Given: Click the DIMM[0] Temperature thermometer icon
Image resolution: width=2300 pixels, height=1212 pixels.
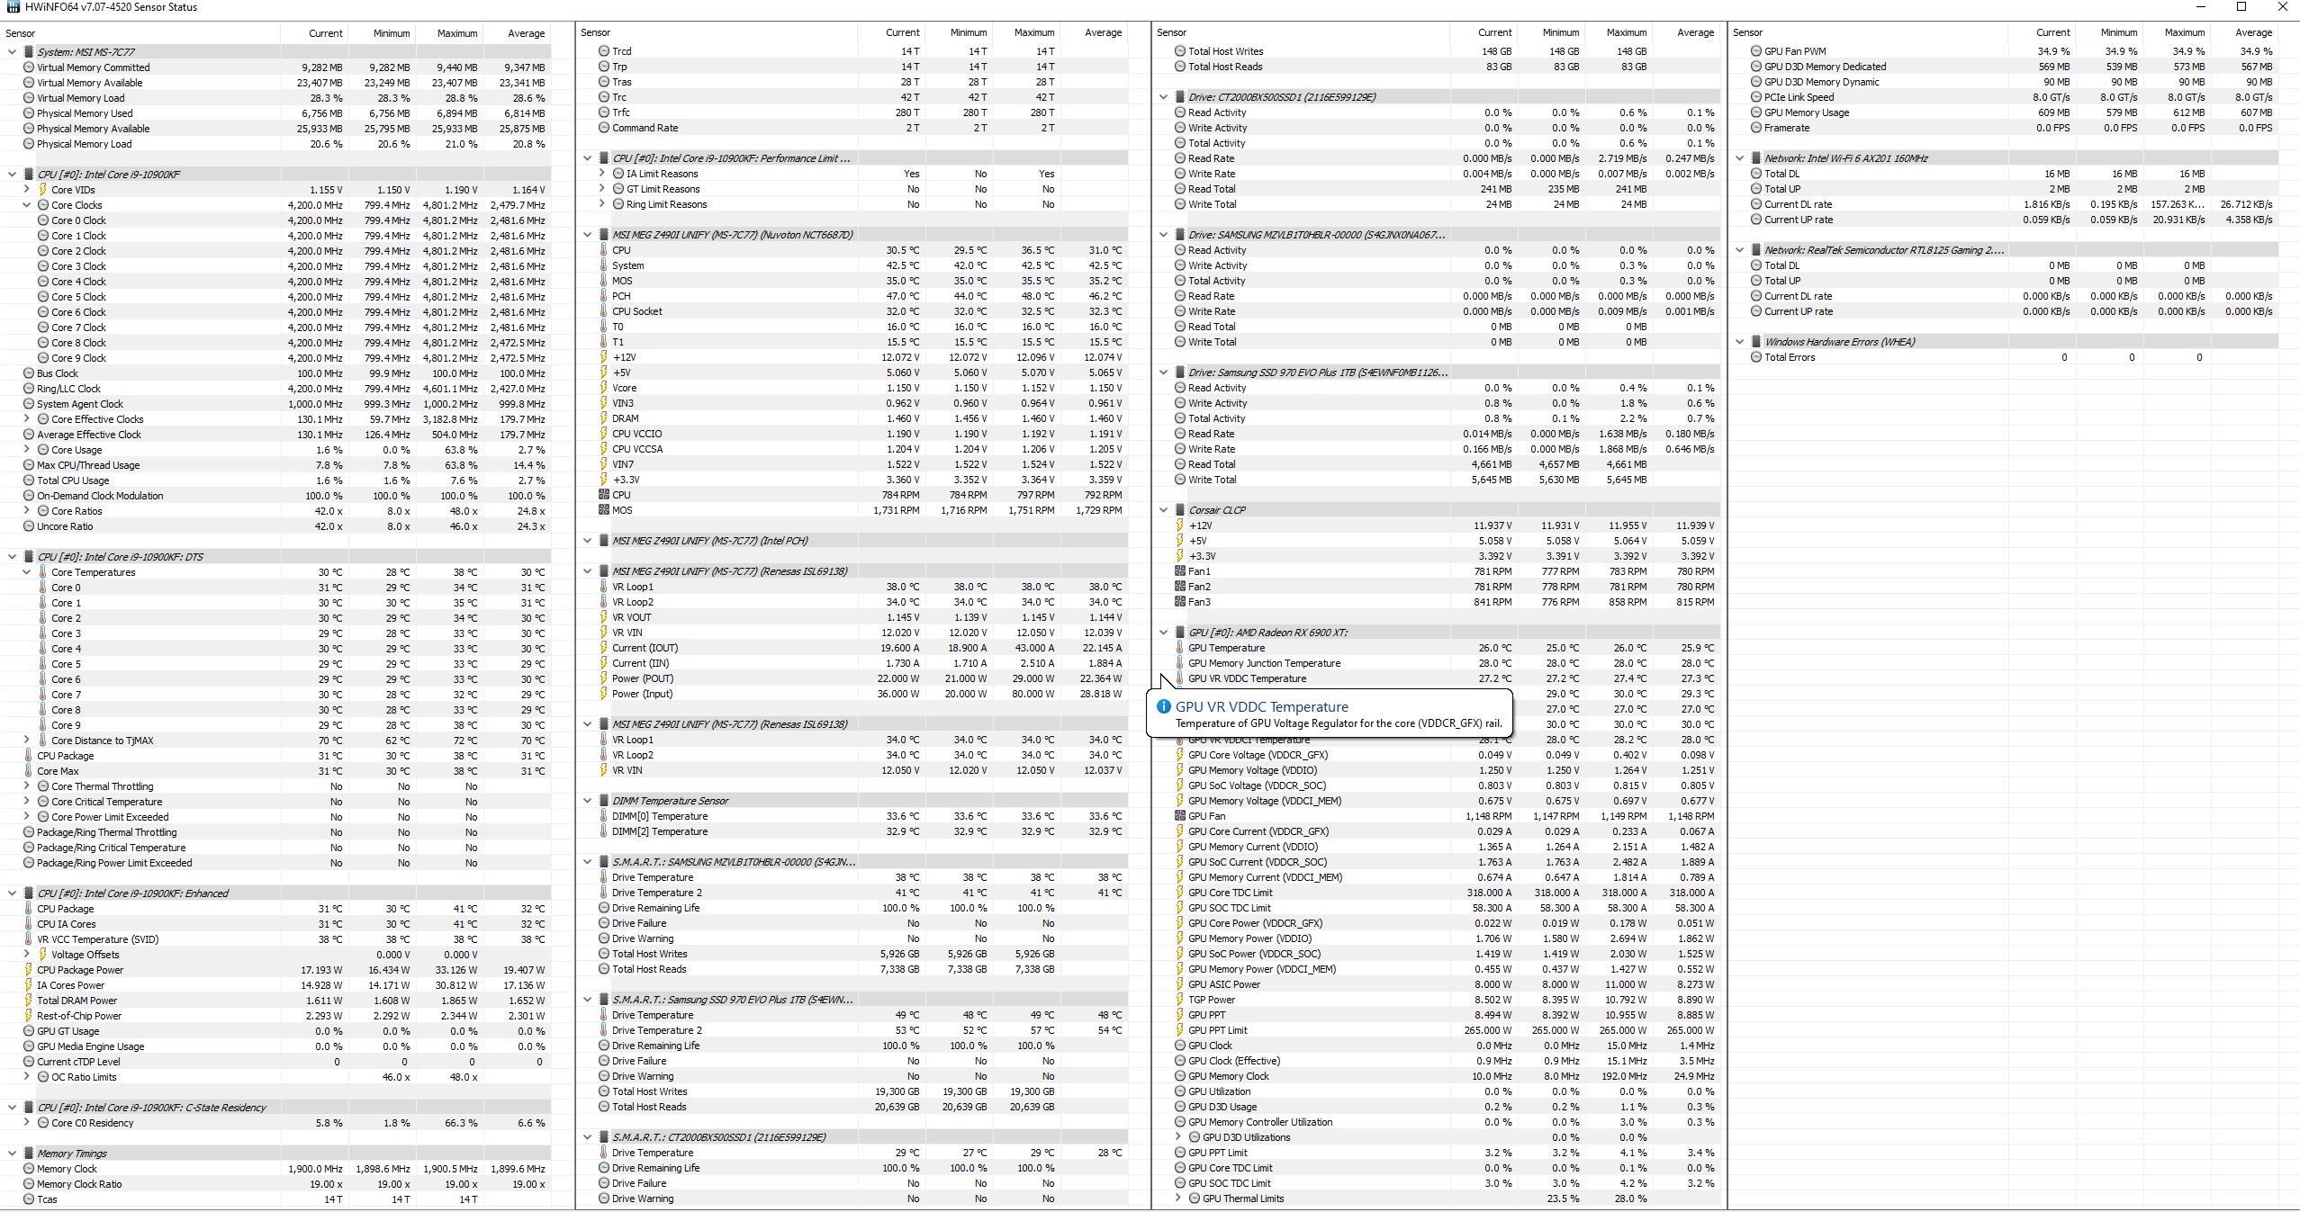Looking at the screenshot, I should [604, 816].
